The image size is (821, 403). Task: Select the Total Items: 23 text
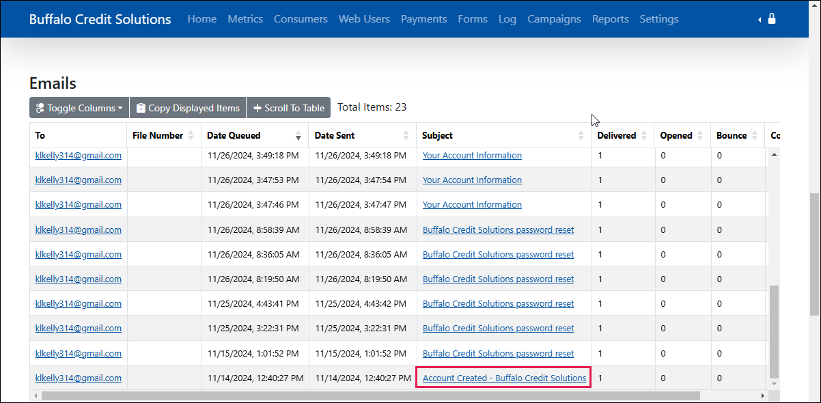click(372, 107)
